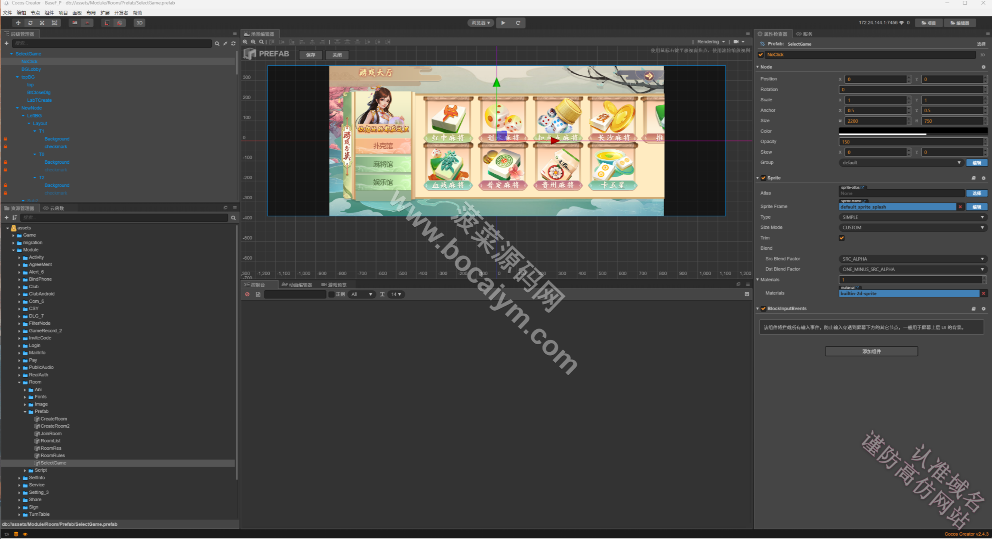The image size is (992, 539).
Task: Open the Node section settings gear
Action: click(x=983, y=67)
